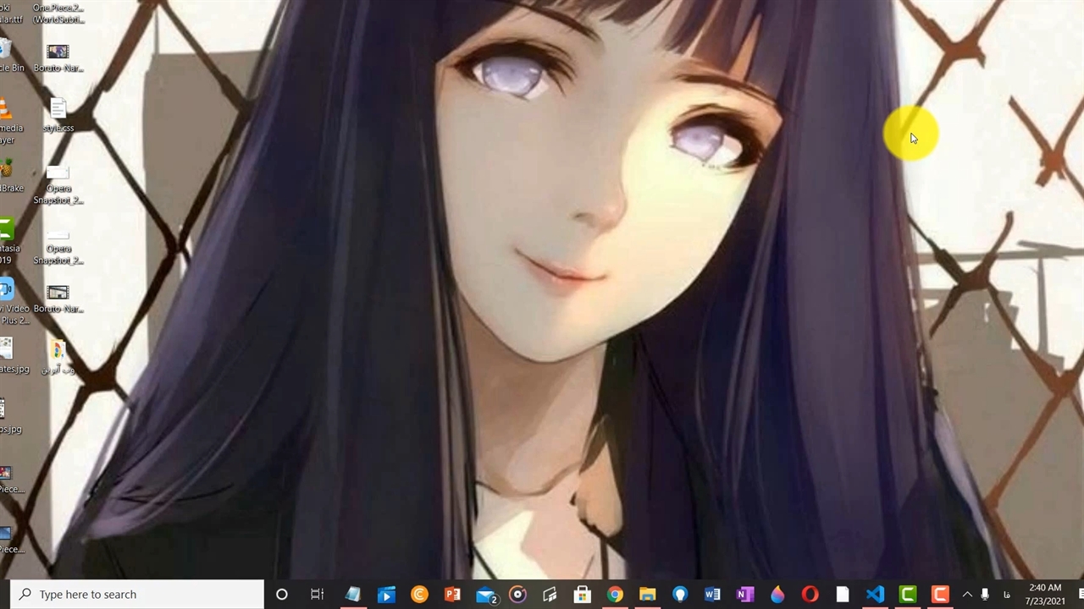This screenshot has width=1084, height=609.
Task: Open the Movies & TV taskbar icon
Action: coord(386,595)
